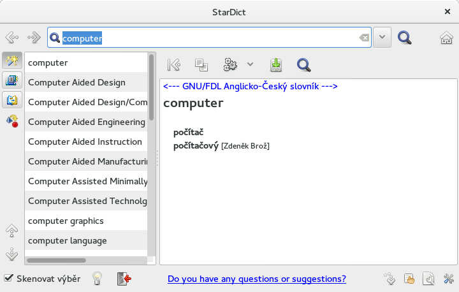Select 'computer graphics' in the word list
The image size is (459, 292).
(x=66, y=221)
